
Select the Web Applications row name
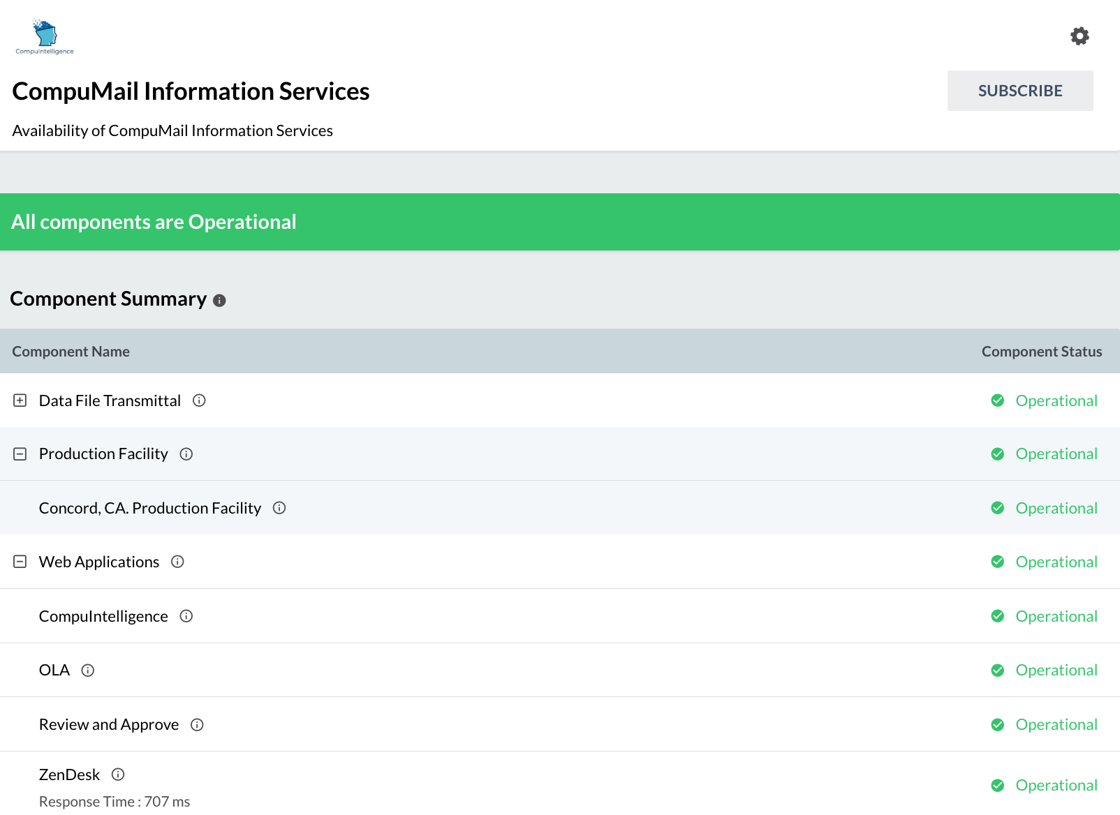coord(99,562)
